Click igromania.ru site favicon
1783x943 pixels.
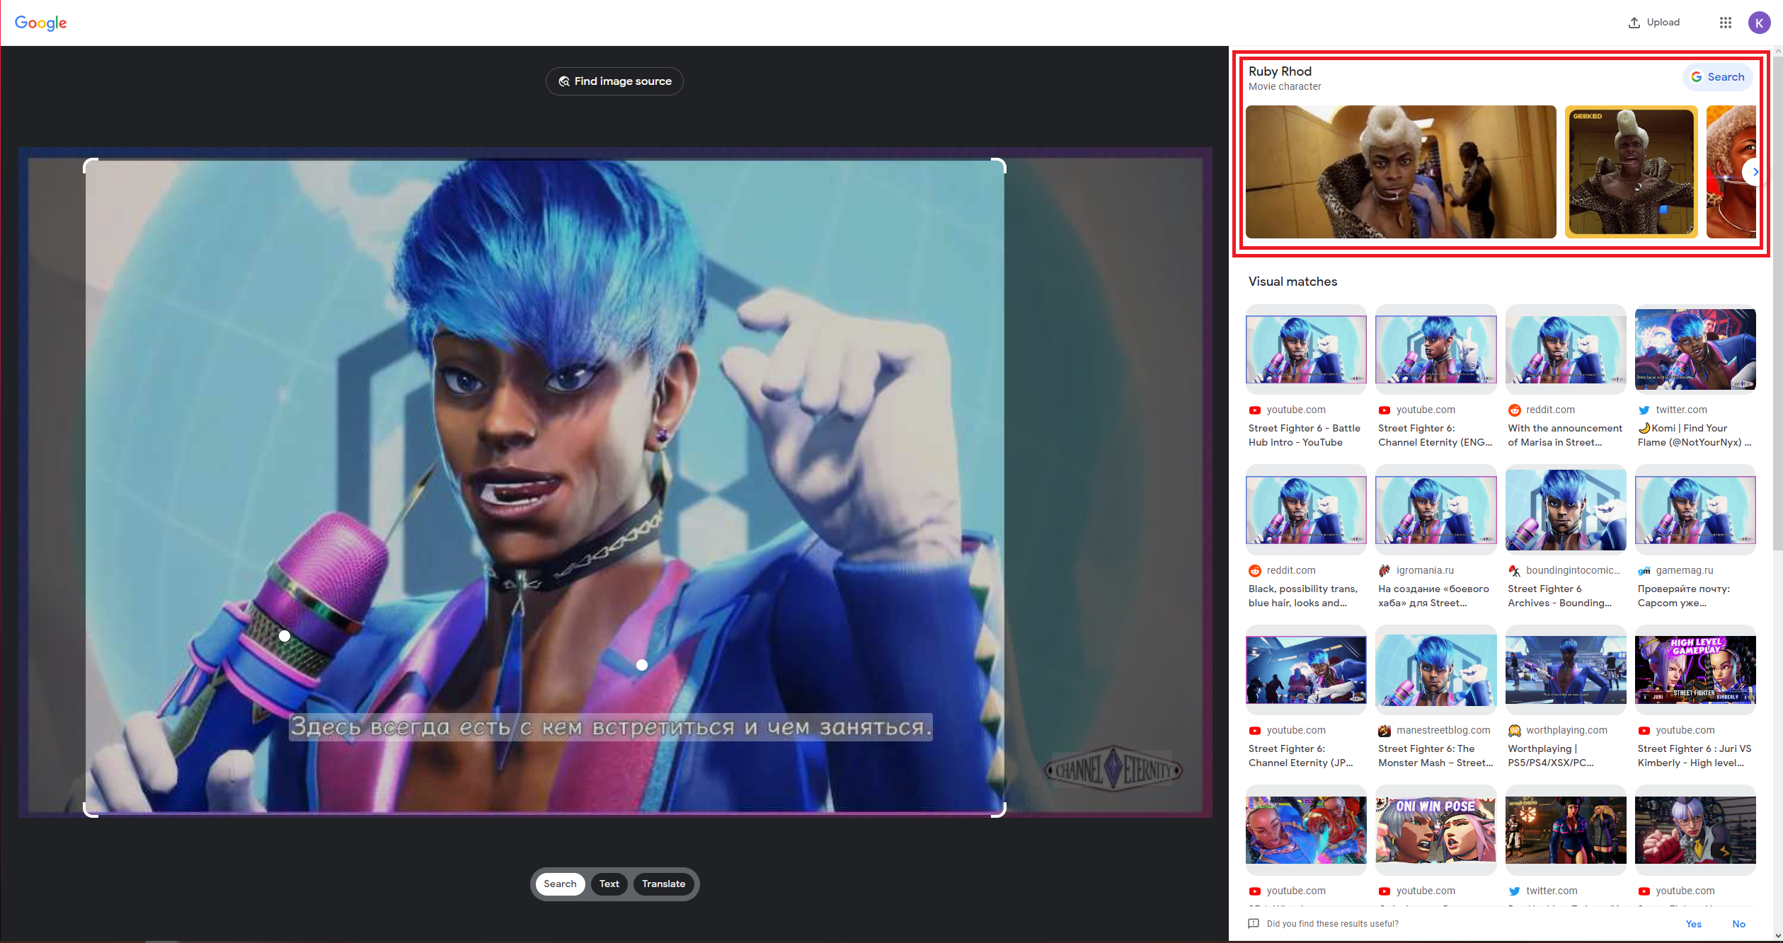(1384, 570)
